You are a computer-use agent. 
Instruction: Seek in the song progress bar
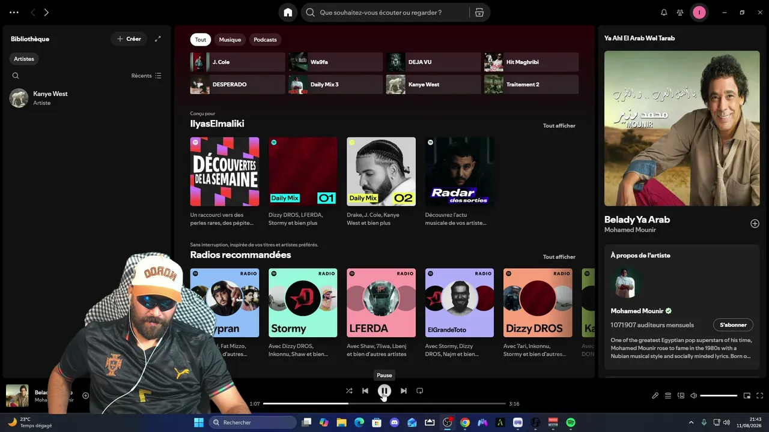point(384,404)
